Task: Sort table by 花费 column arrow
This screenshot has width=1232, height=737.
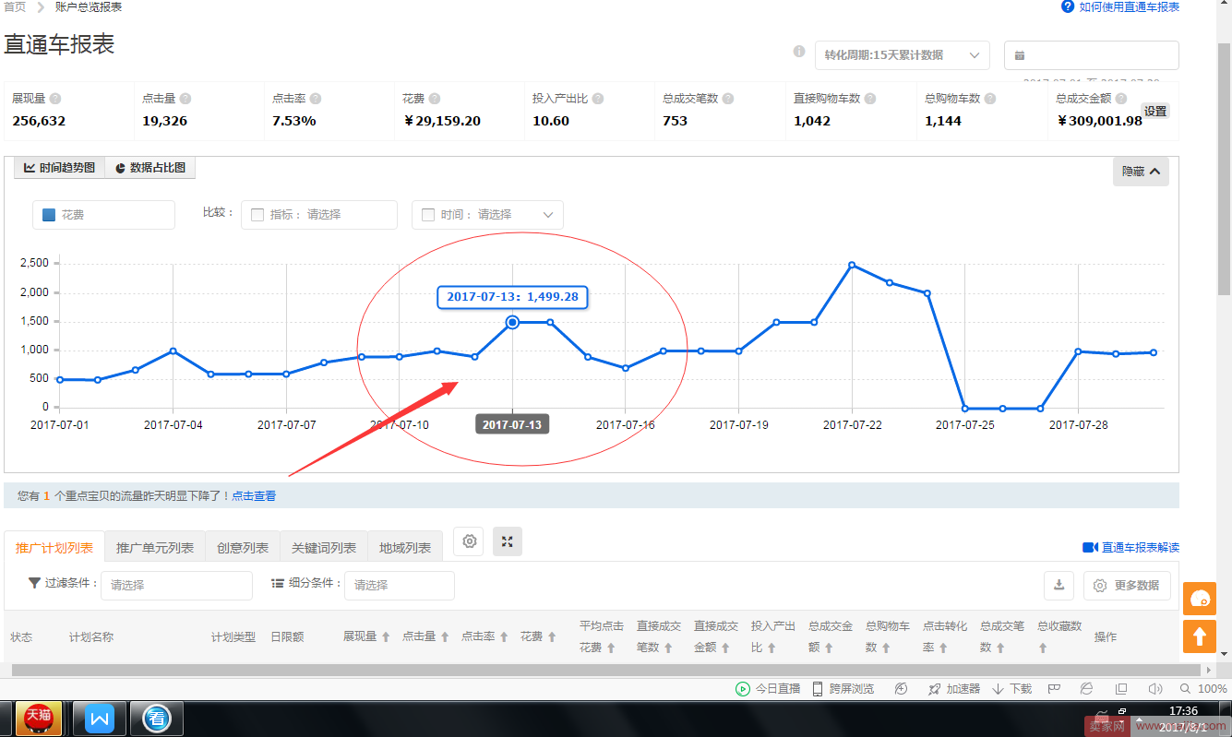Action: click(552, 637)
